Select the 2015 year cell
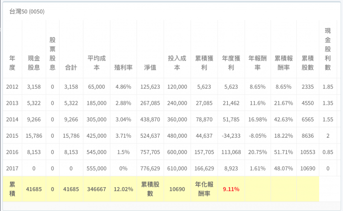 pyautogui.click(x=12, y=136)
